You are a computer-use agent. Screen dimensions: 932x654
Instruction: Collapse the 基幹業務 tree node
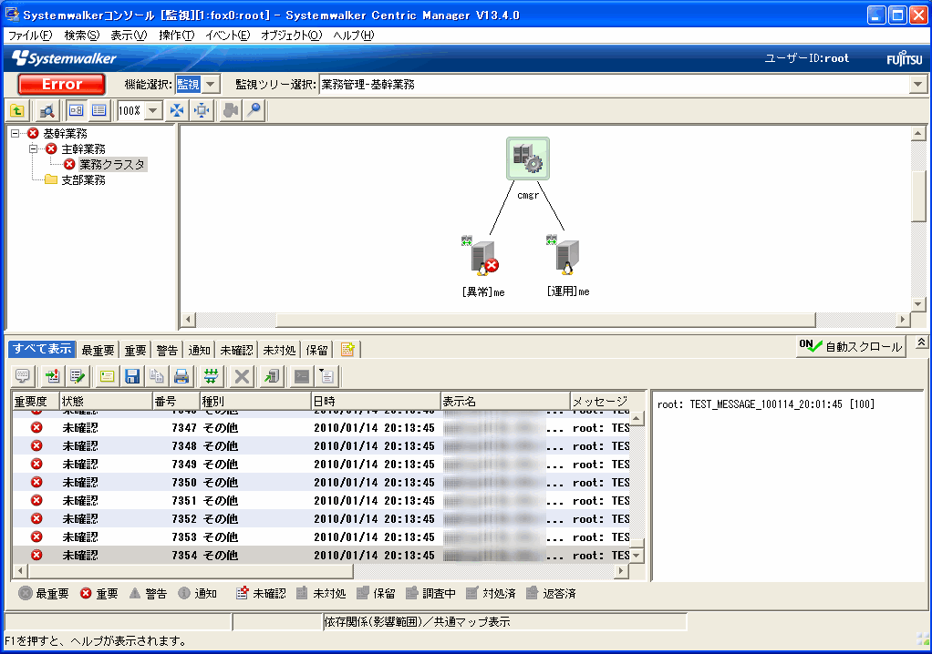click(15, 134)
